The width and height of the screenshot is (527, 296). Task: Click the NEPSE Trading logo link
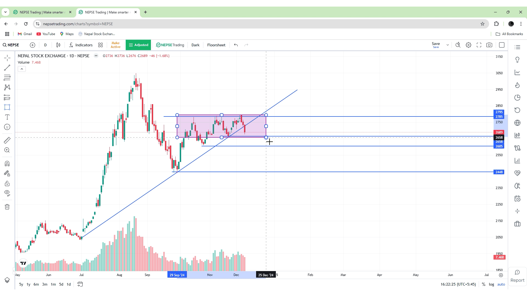tap(170, 45)
